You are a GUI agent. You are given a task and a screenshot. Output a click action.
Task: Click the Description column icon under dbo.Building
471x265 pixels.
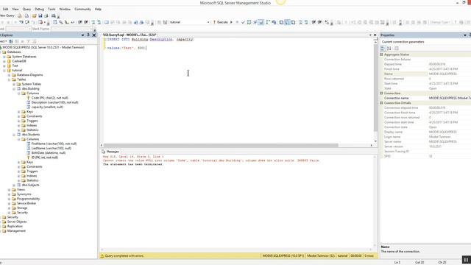[x=29, y=102]
